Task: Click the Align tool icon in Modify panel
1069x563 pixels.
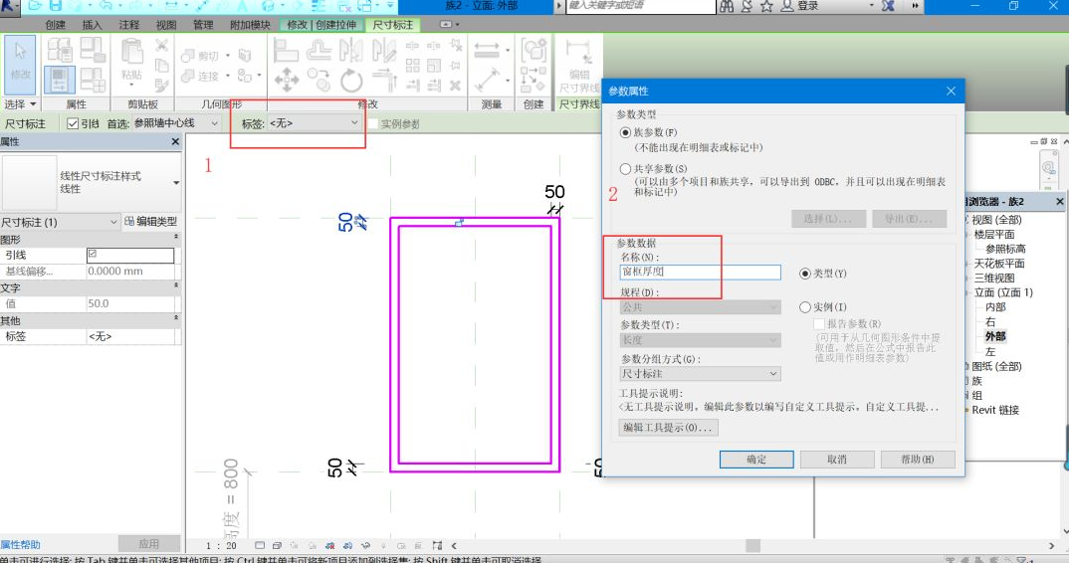Action: click(286, 50)
